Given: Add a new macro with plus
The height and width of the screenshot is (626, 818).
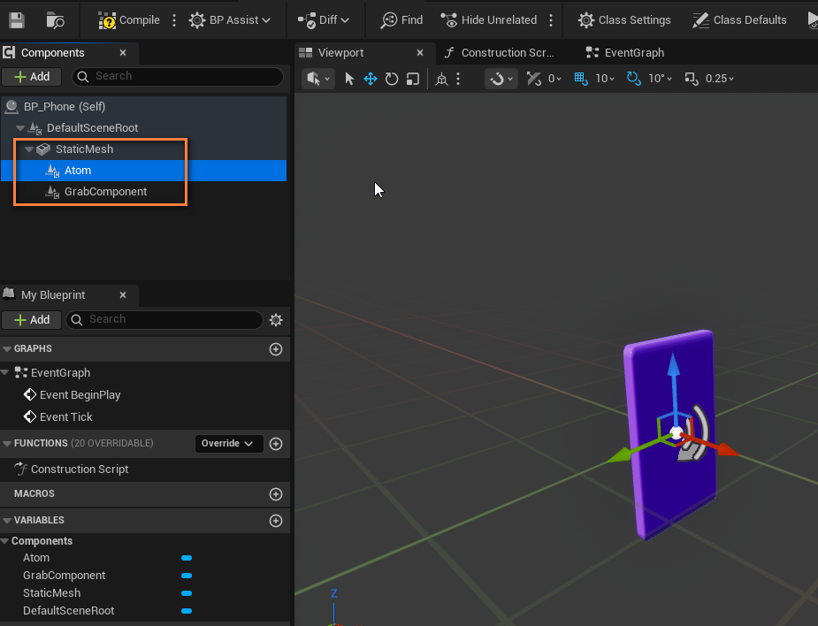Looking at the screenshot, I should 276,494.
